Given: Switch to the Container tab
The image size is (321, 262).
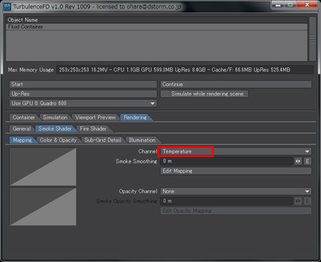Looking at the screenshot, I should coord(24,117).
